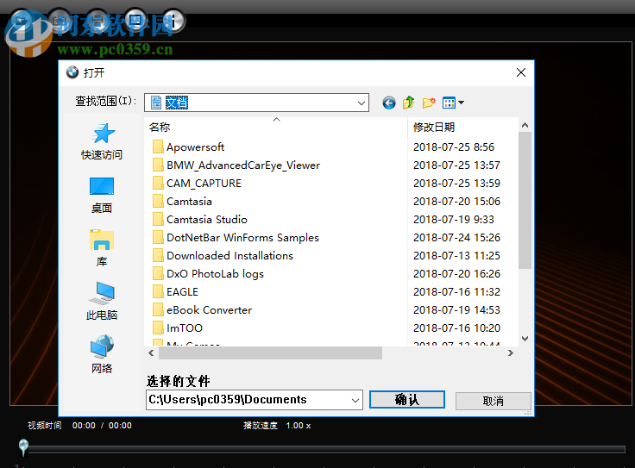
Task: Click the video progress track
Action: [326, 449]
